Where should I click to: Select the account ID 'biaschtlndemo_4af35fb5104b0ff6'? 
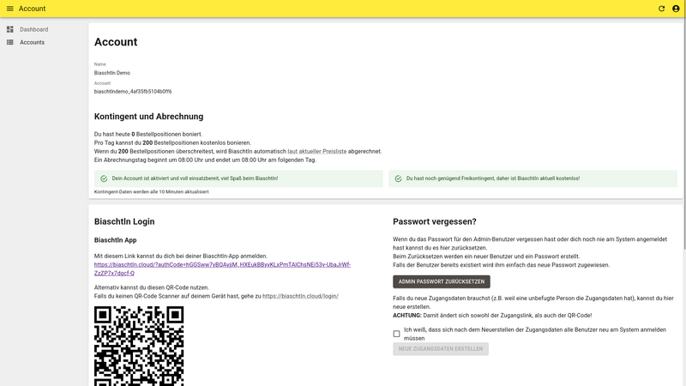click(133, 92)
